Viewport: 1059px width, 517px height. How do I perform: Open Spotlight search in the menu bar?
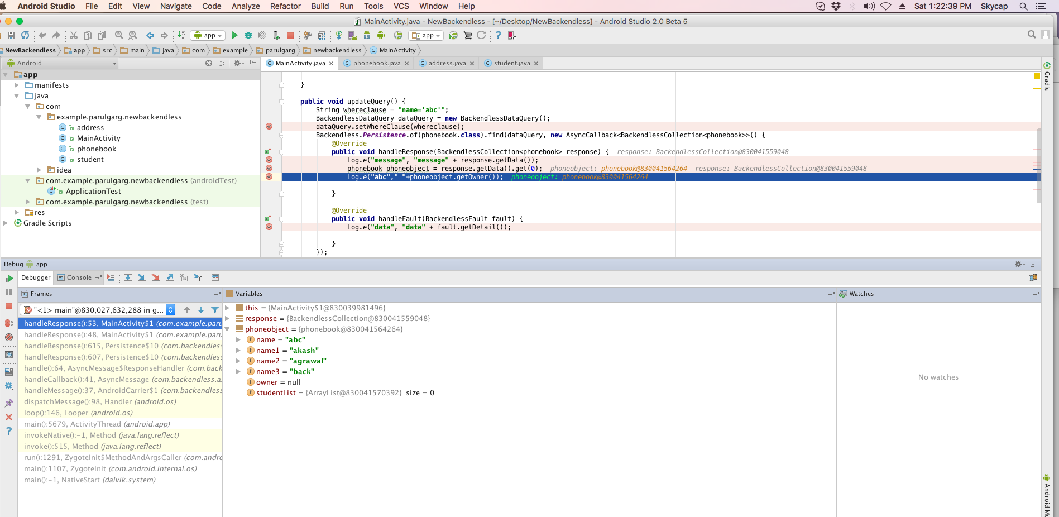tap(1023, 6)
